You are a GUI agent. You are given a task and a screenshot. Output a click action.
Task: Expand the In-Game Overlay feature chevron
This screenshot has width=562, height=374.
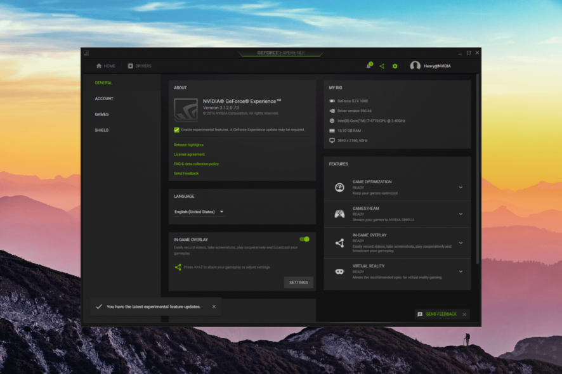point(461,243)
